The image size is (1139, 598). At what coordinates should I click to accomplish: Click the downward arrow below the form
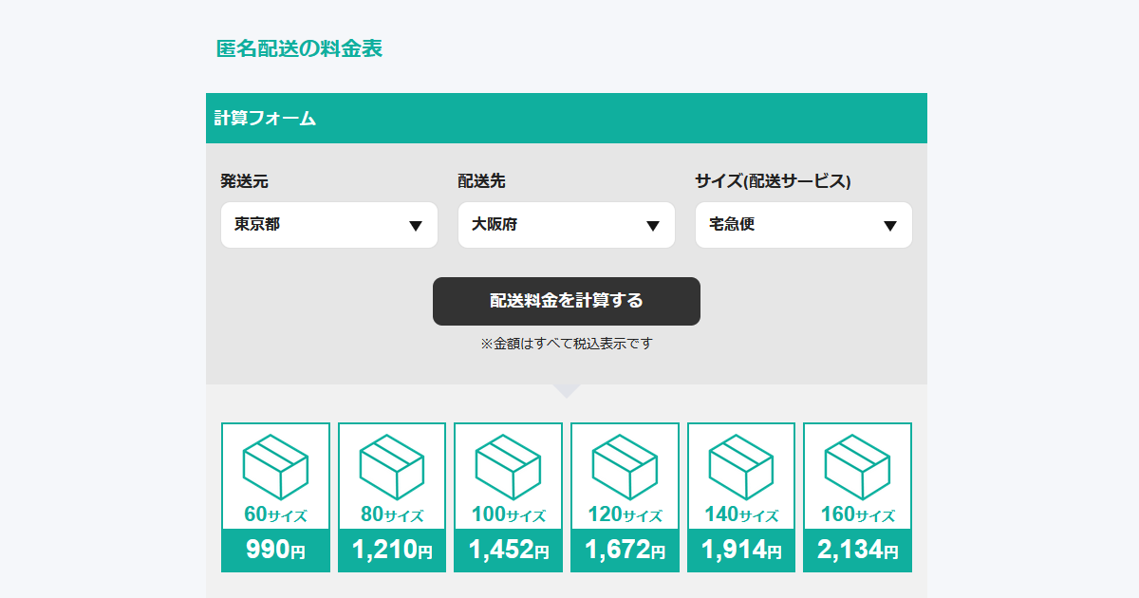click(x=567, y=389)
